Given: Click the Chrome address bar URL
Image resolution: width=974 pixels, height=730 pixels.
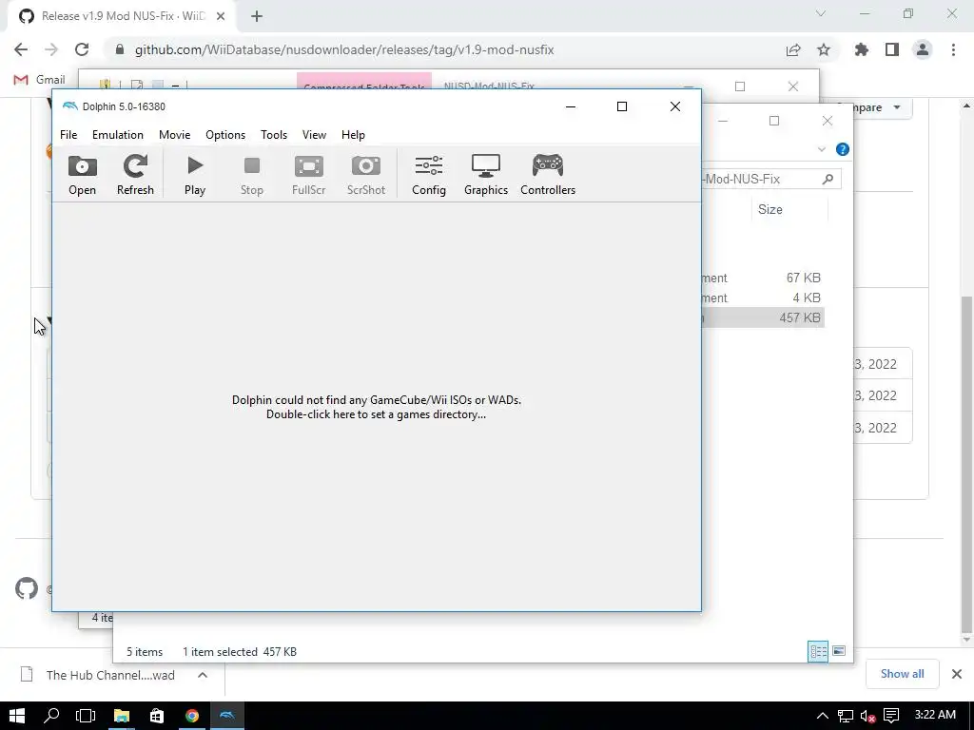Looking at the screenshot, I should pos(344,49).
